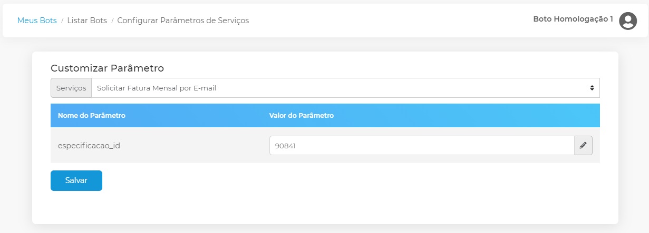Navigate to Listar Bots breadcrumb

tap(87, 21)
